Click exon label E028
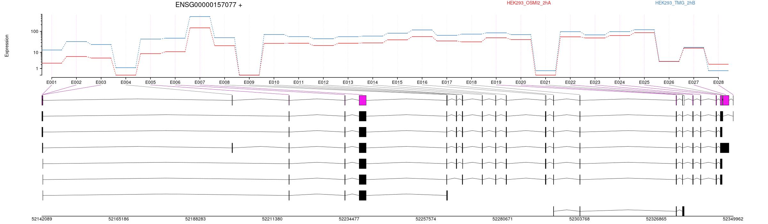 [x=718, y=82]
